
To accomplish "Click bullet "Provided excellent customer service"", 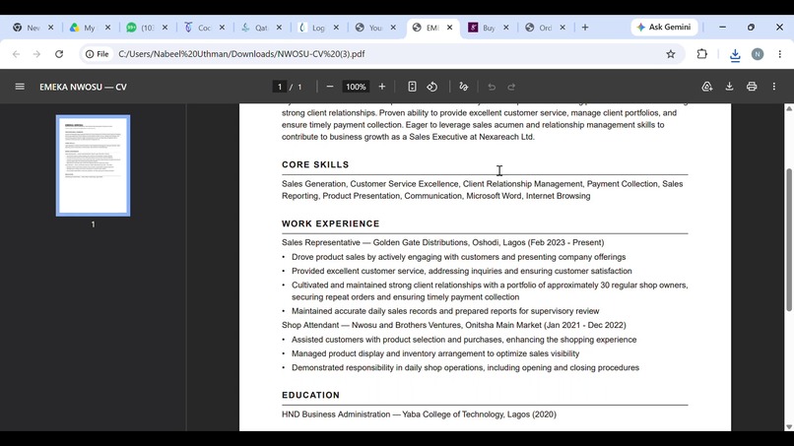I will pyautogui.click(x=462, y=271).
